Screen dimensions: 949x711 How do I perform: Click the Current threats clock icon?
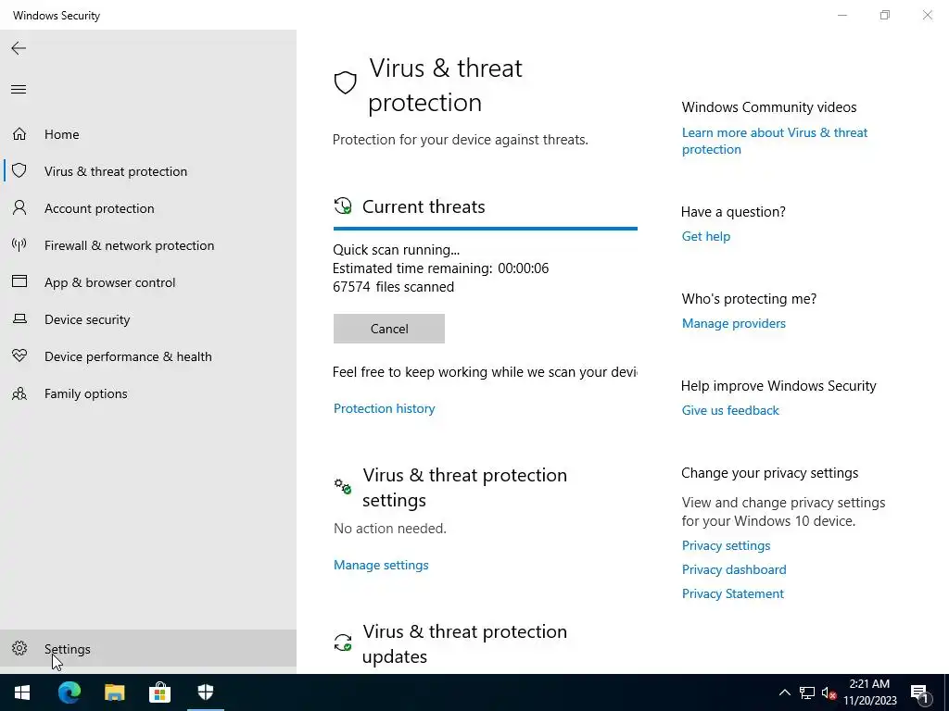point(343,206)
